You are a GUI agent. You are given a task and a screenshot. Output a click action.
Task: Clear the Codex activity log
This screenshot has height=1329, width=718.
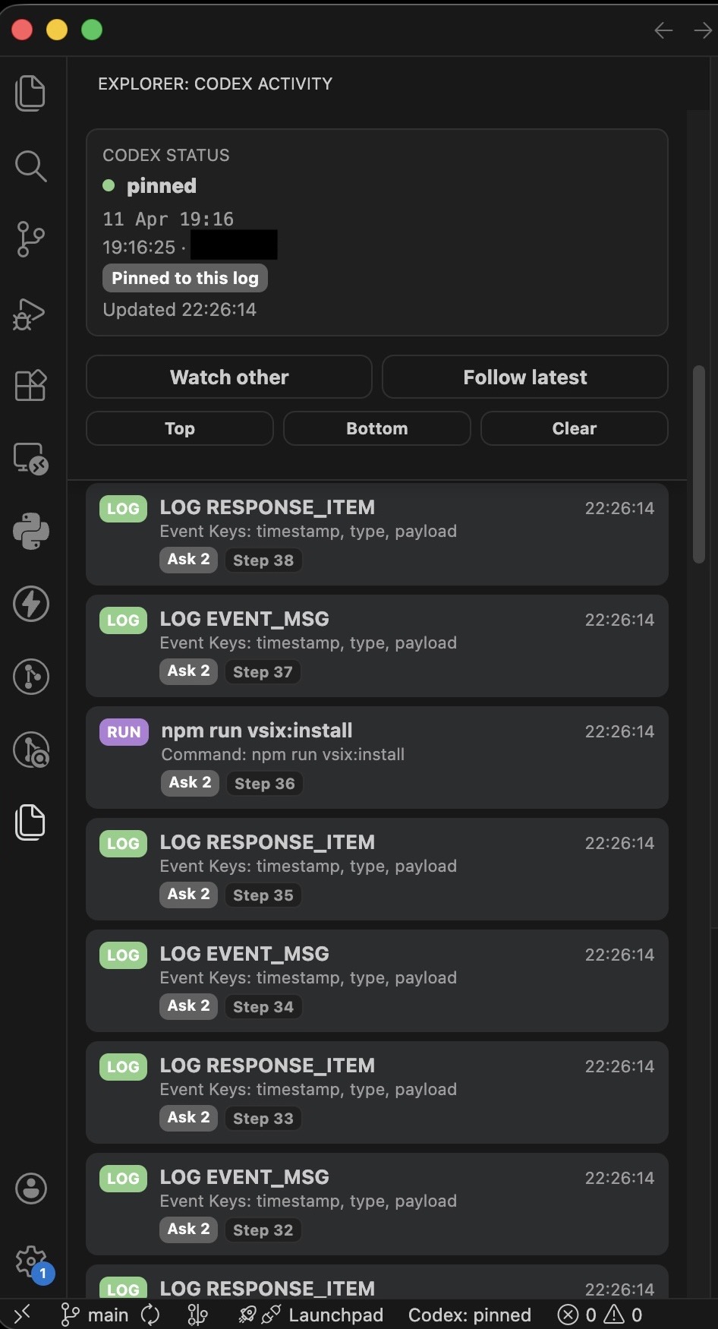point(574,428)
